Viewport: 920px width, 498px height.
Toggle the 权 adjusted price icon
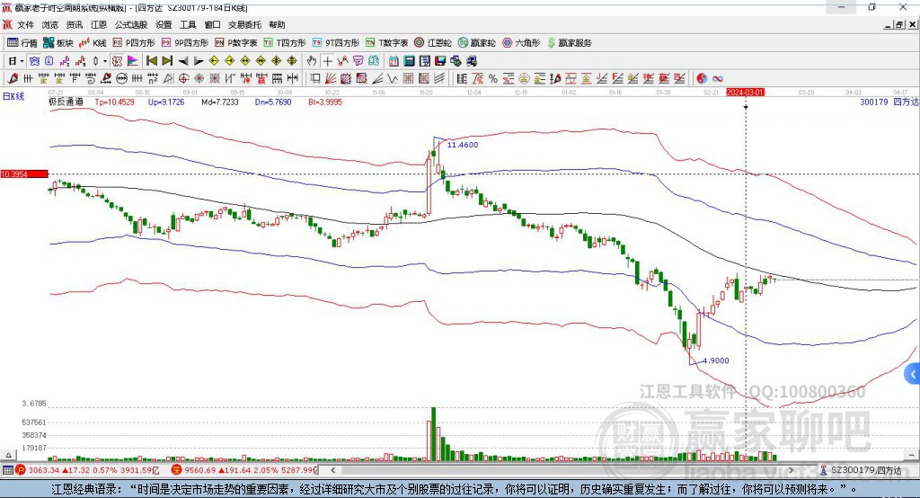(118, 61)
